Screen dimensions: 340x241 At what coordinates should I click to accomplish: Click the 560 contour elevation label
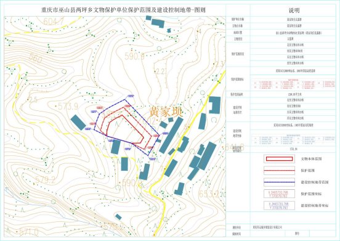click(x=35, y=58)
